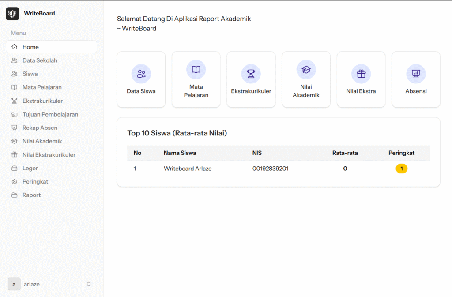
Task: Open the Leger sidebar item
Action: tap(30, 168)
